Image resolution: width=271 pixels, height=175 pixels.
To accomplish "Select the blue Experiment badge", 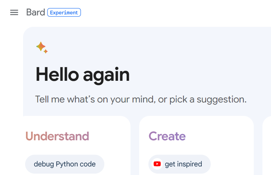I will pyautogui.click(x=64, y=12).
